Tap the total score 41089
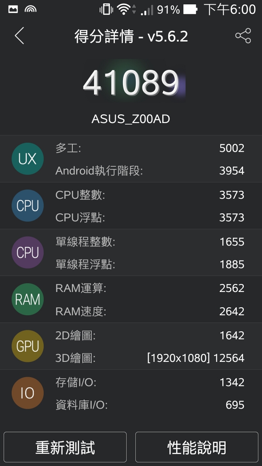262x466 pixels. (131, 82)
